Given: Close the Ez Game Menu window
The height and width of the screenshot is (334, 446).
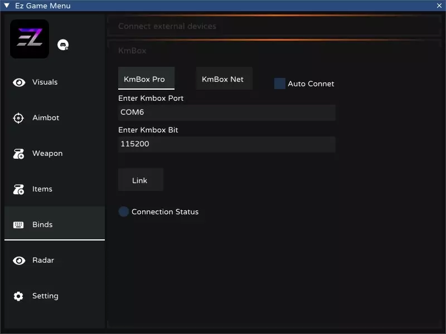Looking at the screenshot, I should pos(439,6).
